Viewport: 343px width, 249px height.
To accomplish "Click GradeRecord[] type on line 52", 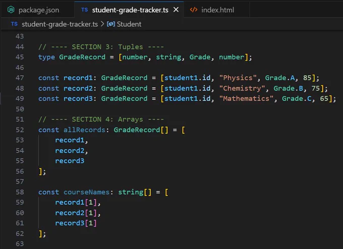I will (141, 130).
